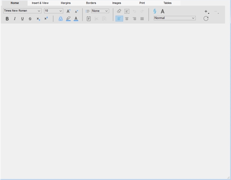Screen dimensions: 231x180
Task: Open the Tables tab
Action: point(167,3)
